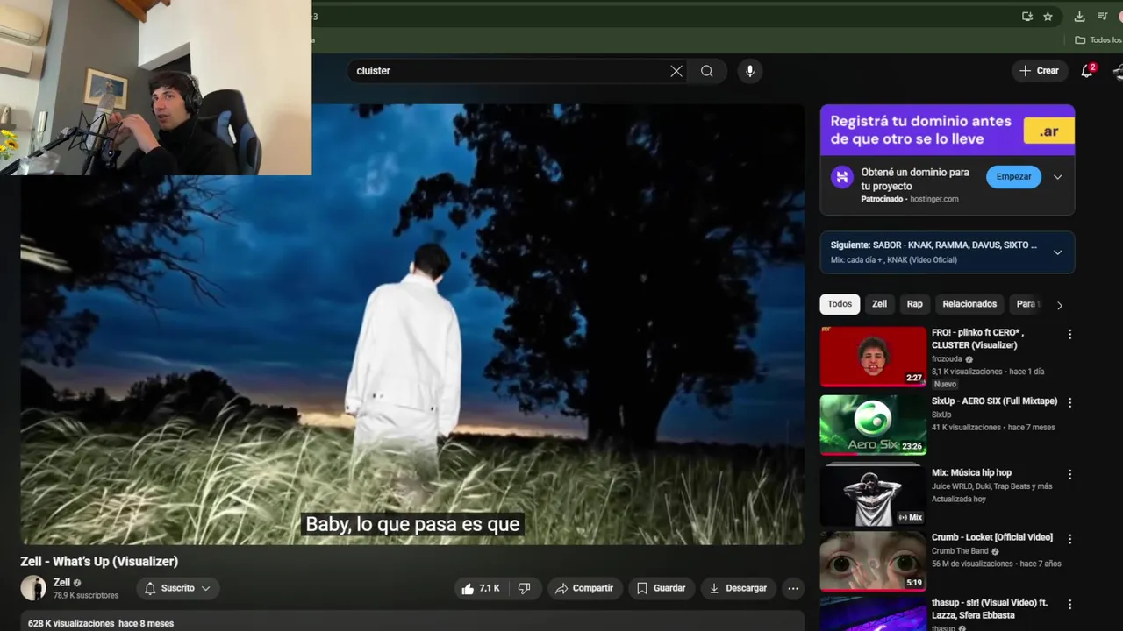Image resolution: width=1123 pixels, height=631 pixels.
Task: Save video with Guardar button
Action: tap(661, 588)
